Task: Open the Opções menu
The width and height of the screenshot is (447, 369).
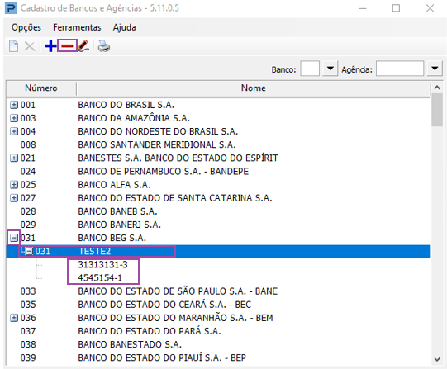Action: click(x=26, y=27)
